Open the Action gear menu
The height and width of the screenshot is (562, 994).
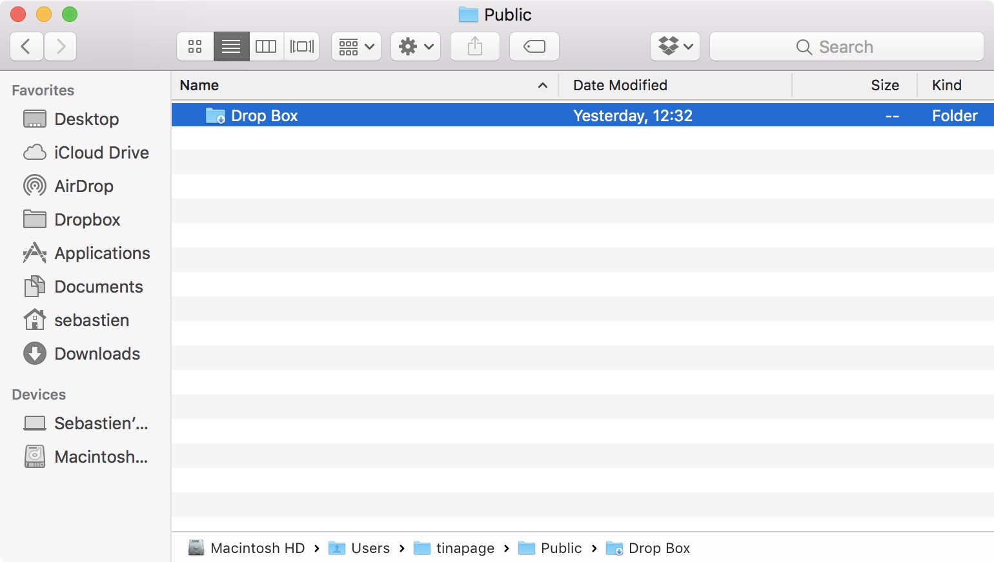coord(416,46)
